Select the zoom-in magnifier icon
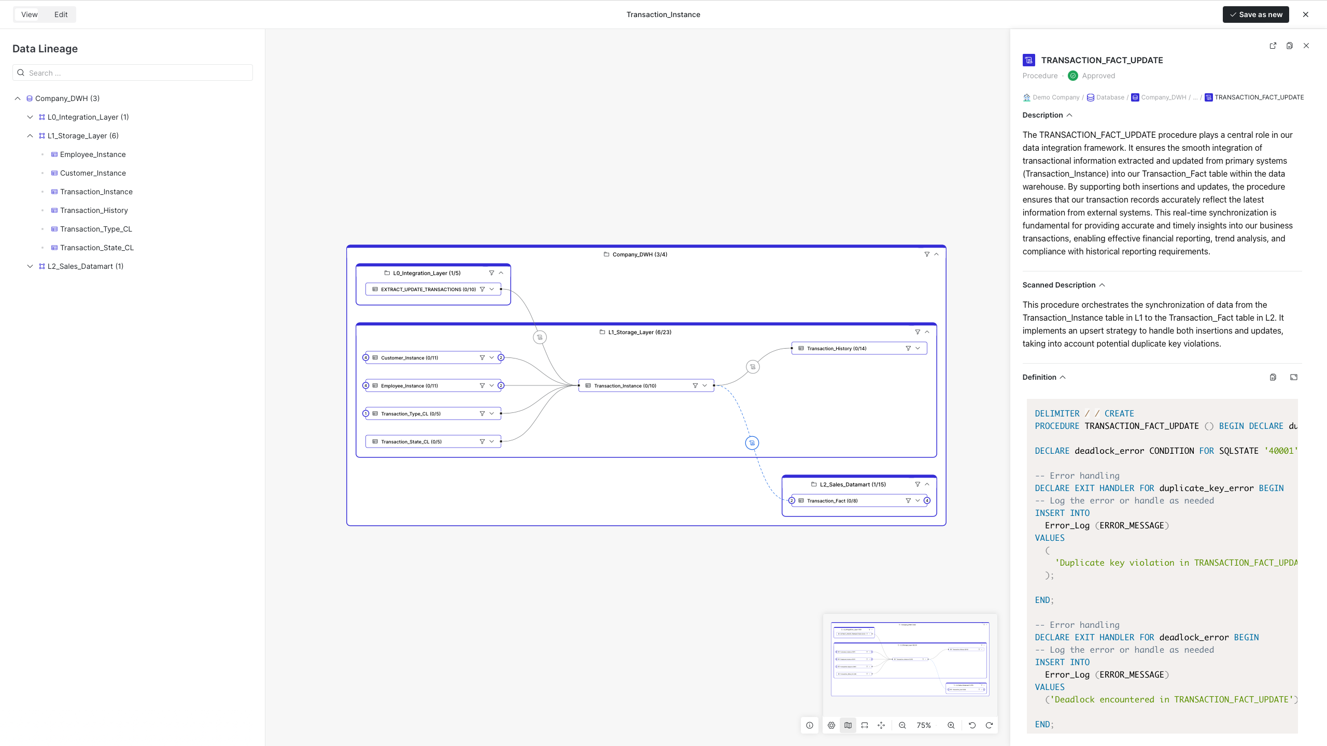This screenshot has height=746, width=1327. pos(950,725)
